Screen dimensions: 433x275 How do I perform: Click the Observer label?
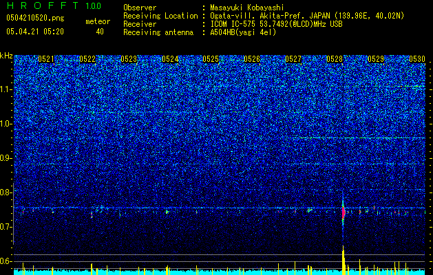[140, 8]
